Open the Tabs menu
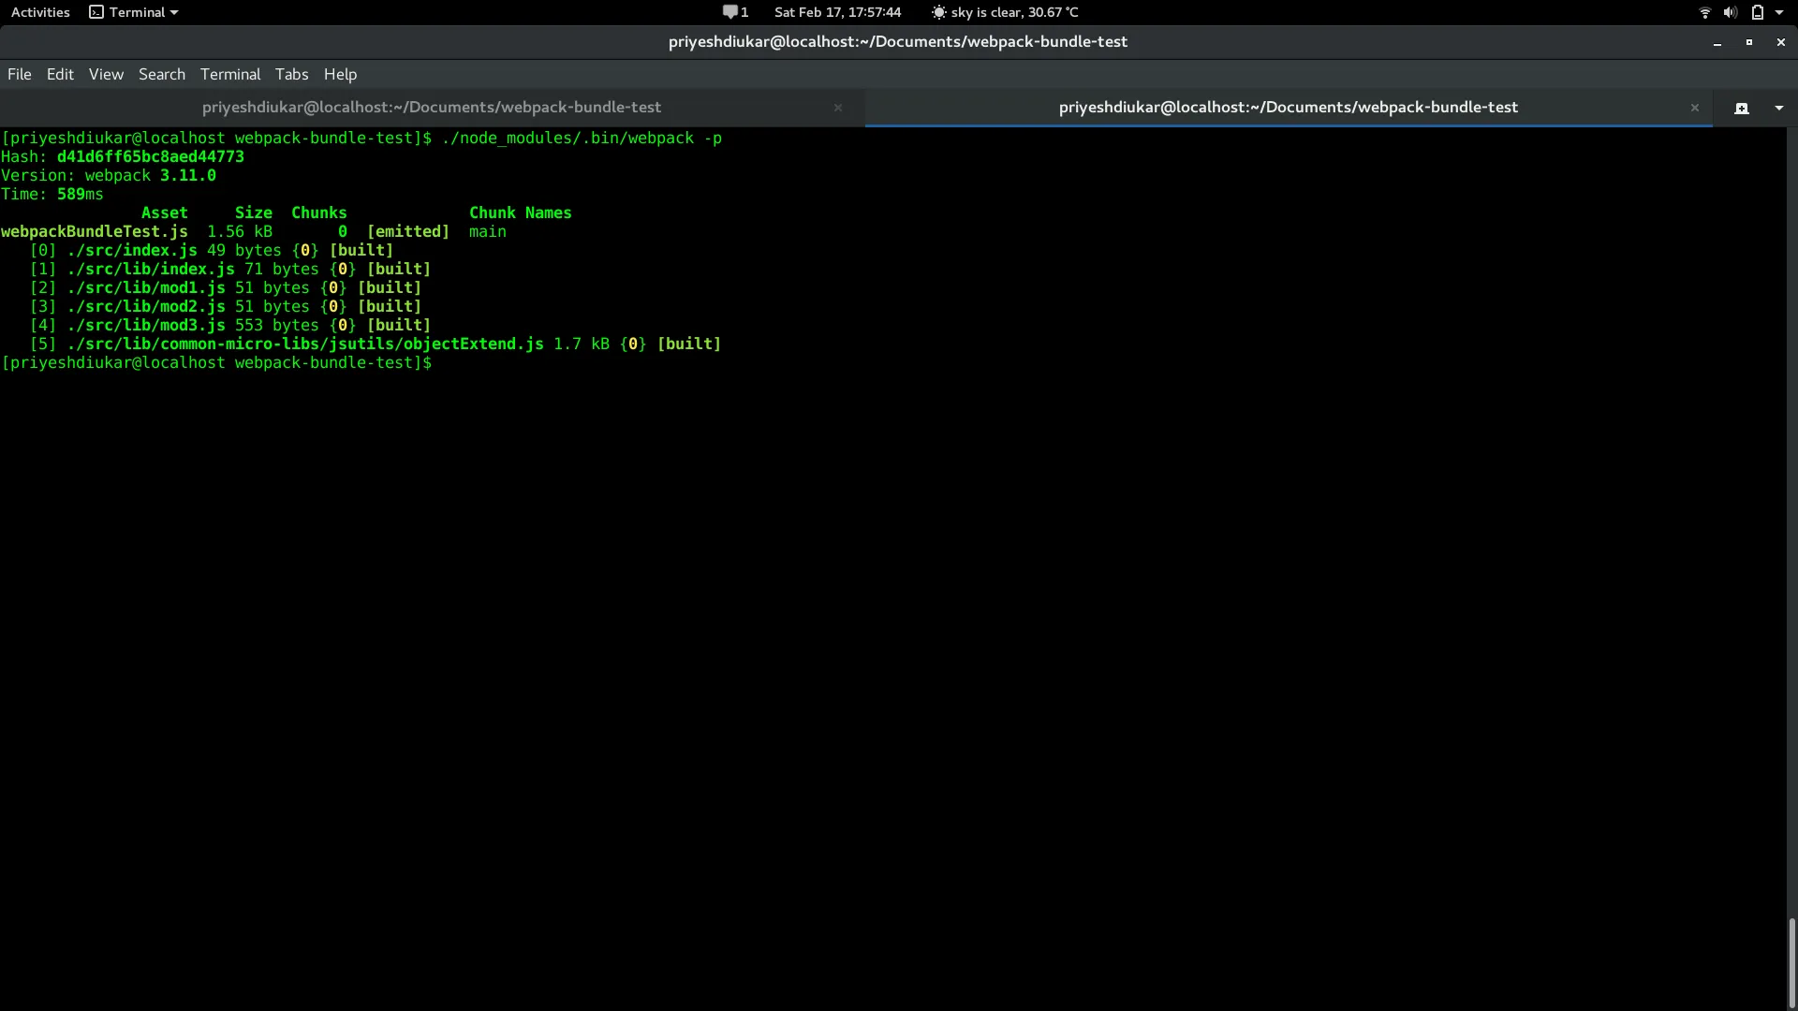Image resolution: width=1798 pixels, height=1011 pixels. click(x=291, y=74)
